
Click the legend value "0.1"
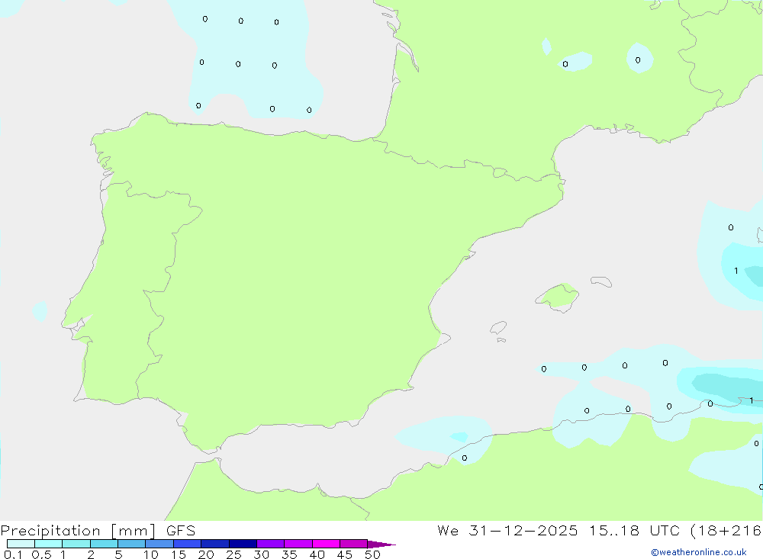tap(13, 554)
